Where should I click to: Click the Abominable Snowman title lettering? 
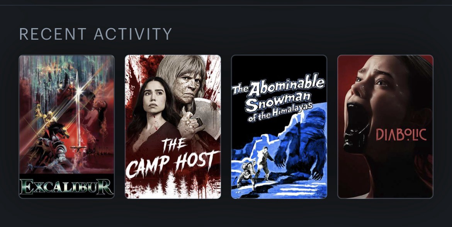pos(279,98)
